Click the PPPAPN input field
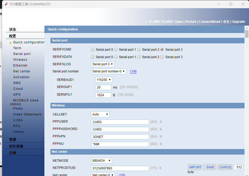Image resolution: width=249 pixels, height=176 pixels. click(120, 137)
